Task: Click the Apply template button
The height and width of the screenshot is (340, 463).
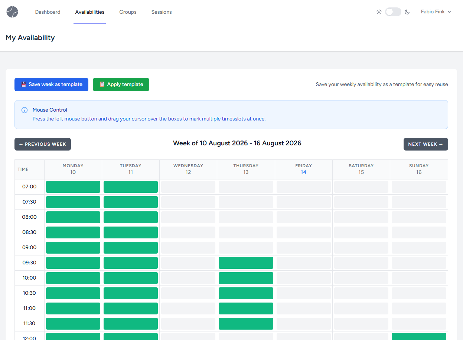Action: 121,85
